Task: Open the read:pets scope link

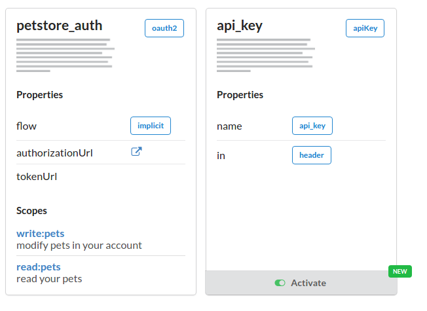Action: tap(39, 267)
